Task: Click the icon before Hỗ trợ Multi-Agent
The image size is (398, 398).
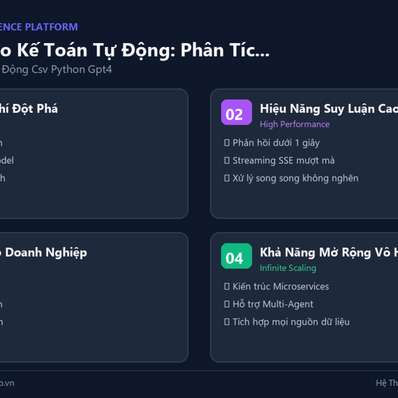Action: 227,304
